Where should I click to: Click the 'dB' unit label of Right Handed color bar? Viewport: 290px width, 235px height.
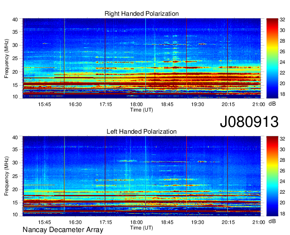pyautogui.click(x=272, y=104)
